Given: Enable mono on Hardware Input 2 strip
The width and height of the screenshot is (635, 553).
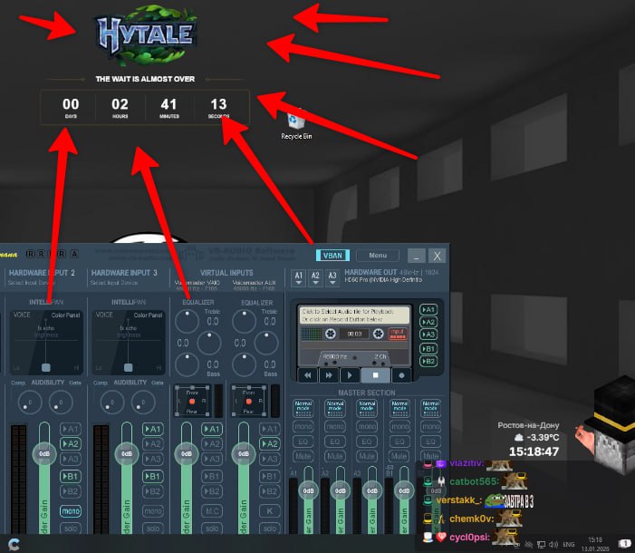Looking at the screenshot, I should pyautogui.click(x=71, y=510).
